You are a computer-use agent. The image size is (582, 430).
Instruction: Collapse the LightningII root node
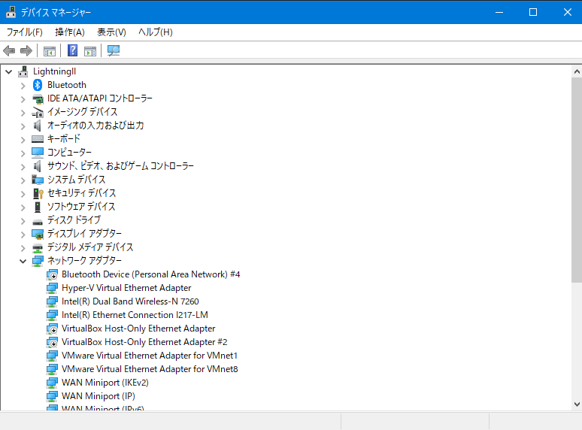pyautogui.click(x=9, y=71)
